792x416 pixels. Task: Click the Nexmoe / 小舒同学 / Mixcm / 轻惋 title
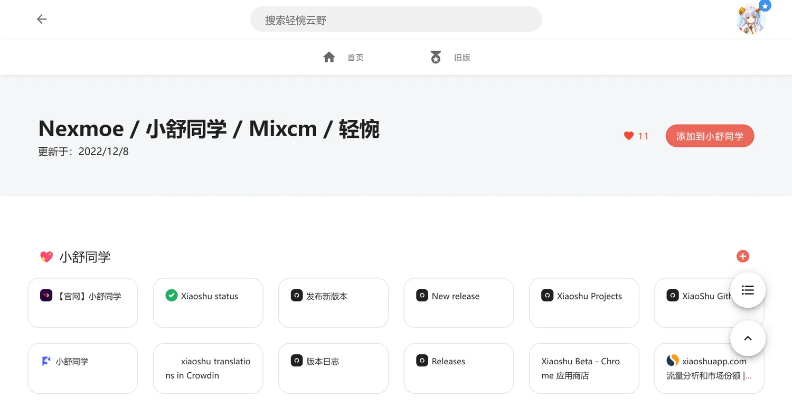pyautogui.click(x=209, y=128)
